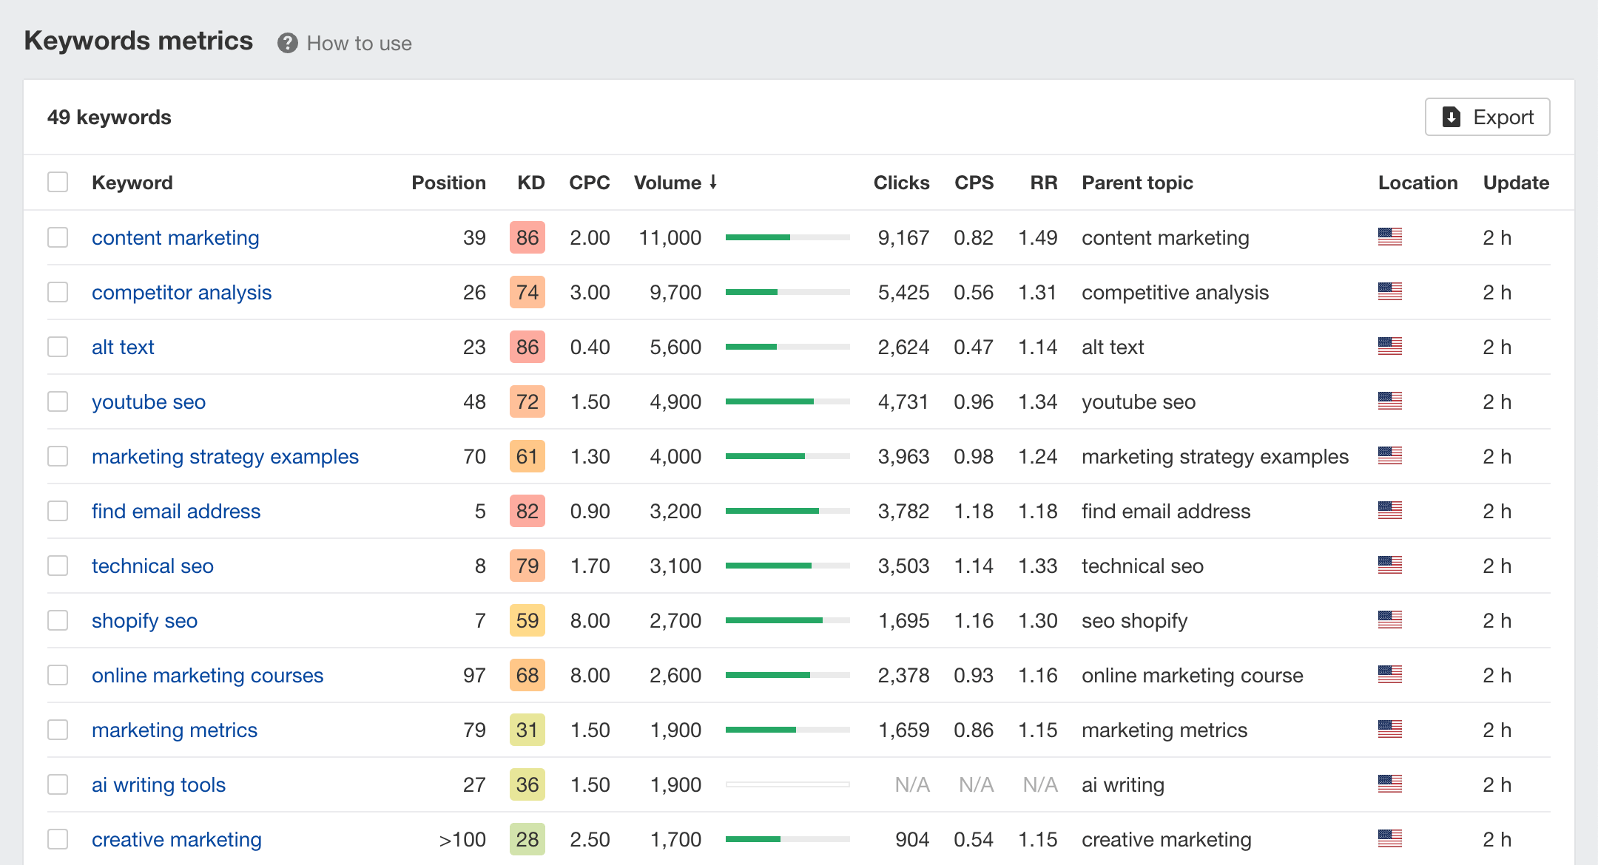
Task: Click the content marketing keyword link
Action: (177, 237)
